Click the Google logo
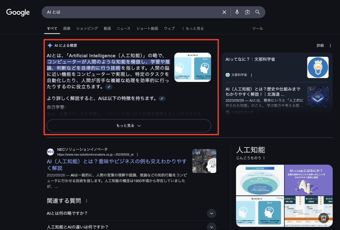340x230 pixels. coord(18,12)
